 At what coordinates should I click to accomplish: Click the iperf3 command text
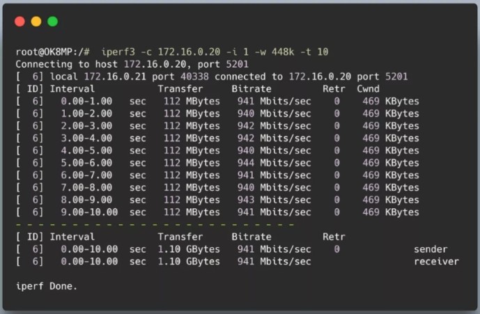(x=118, y=52)
